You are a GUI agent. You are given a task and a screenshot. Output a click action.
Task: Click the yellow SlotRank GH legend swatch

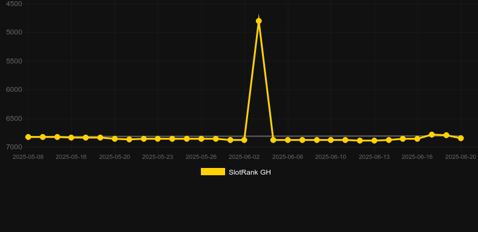(213, 172)
